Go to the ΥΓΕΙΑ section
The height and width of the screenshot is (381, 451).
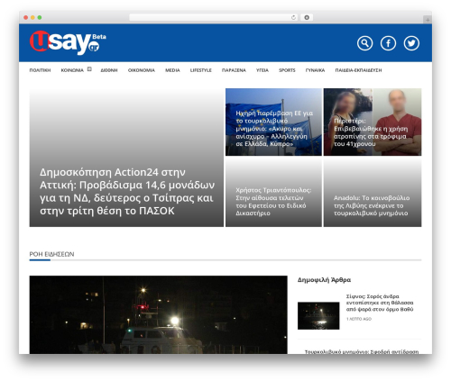click(262, 70)
